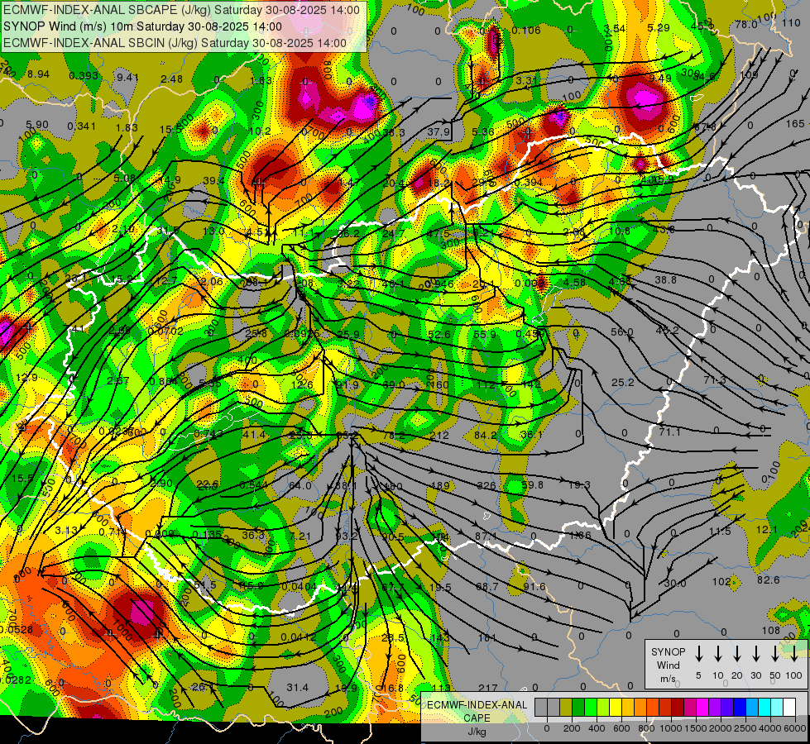Click the map value 38.8
The width and height of the screenshot is (810, 744).
point(666,280)
